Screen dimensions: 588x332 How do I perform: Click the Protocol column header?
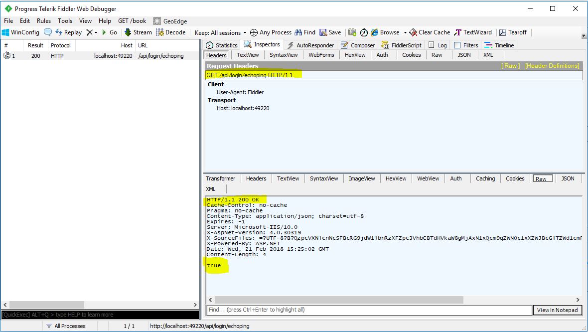point(61,45)
